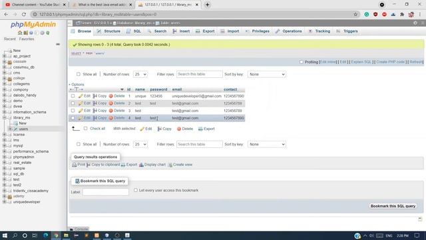Screen dimensions: 426x240
Task: Open phpMyAdmin home icon in sidebar
Action: coord(20,33)
